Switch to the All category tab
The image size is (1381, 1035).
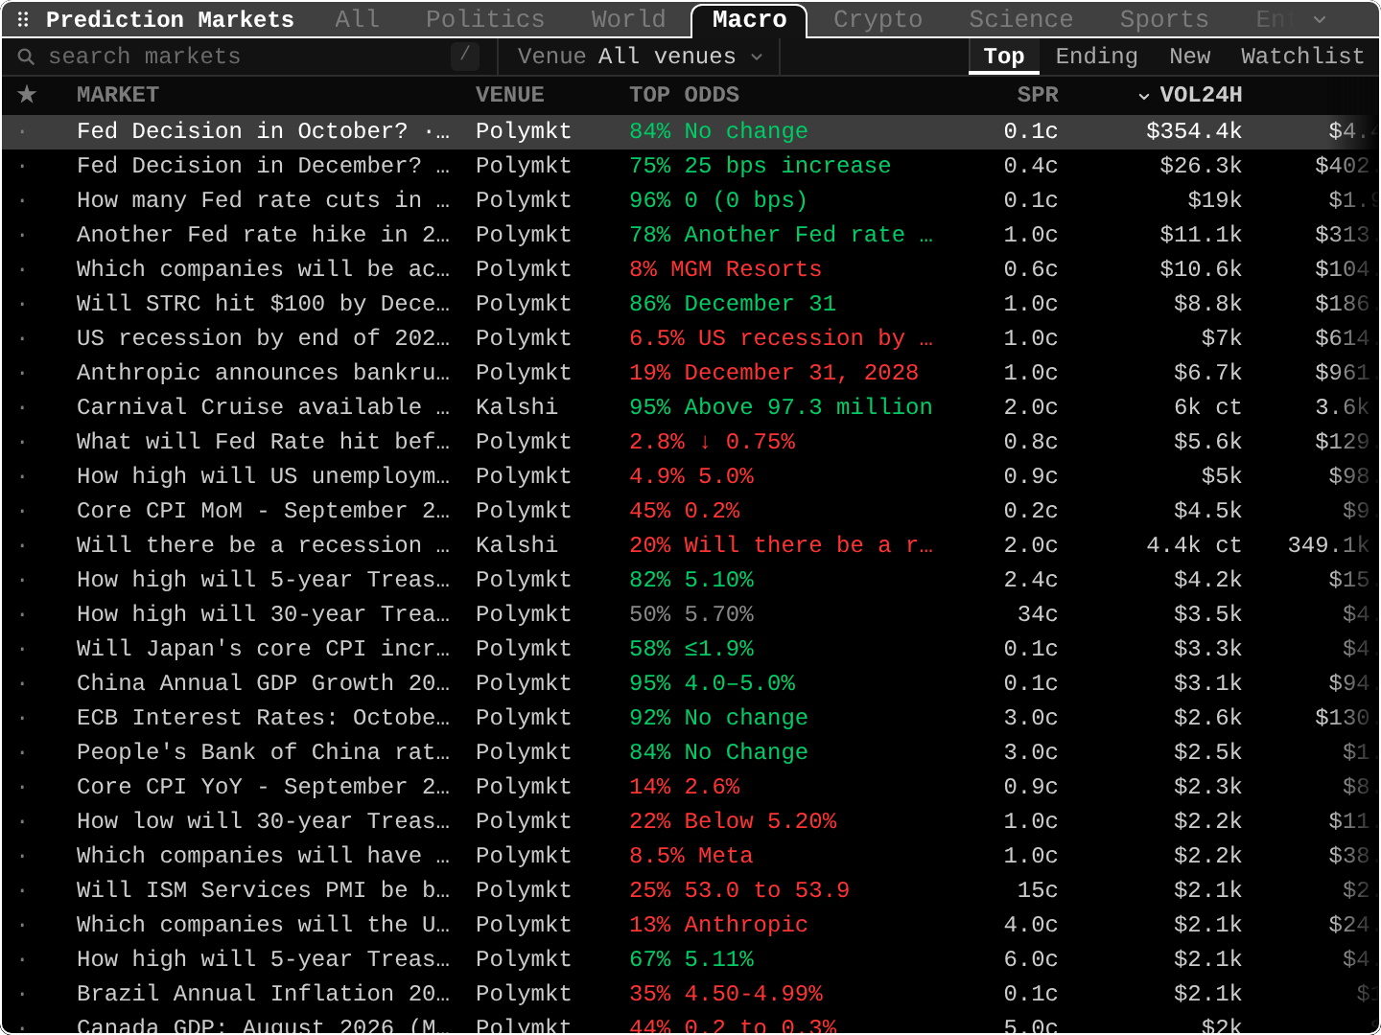pos(357,19)
